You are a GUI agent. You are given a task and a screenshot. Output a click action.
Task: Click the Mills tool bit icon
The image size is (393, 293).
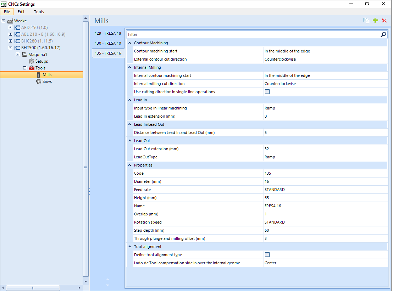[x=38, y=75]
